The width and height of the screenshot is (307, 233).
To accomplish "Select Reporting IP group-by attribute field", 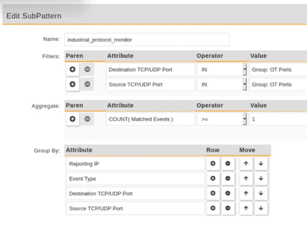I will (x=135, y=164).
